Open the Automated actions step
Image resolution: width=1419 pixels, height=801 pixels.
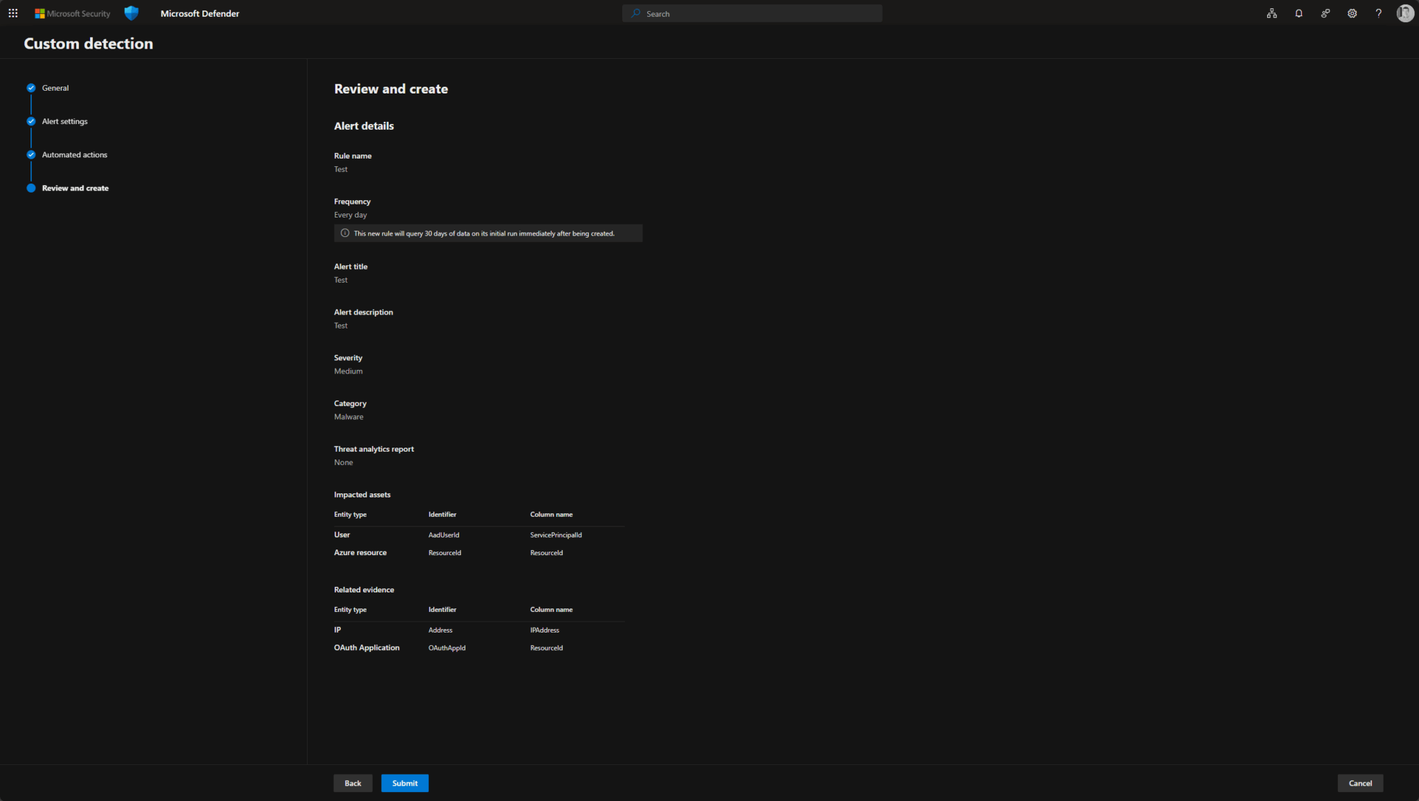[74, 155]
